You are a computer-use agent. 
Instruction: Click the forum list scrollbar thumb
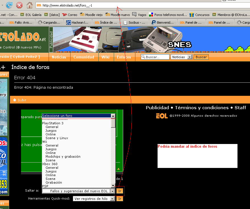click(113, 123)
